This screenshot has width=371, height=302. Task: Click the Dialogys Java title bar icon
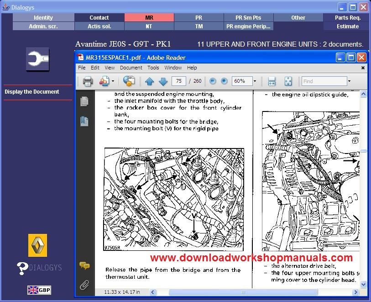[x=5, y=7]
